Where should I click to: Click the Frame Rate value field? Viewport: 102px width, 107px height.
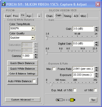(x=83, y=69)
